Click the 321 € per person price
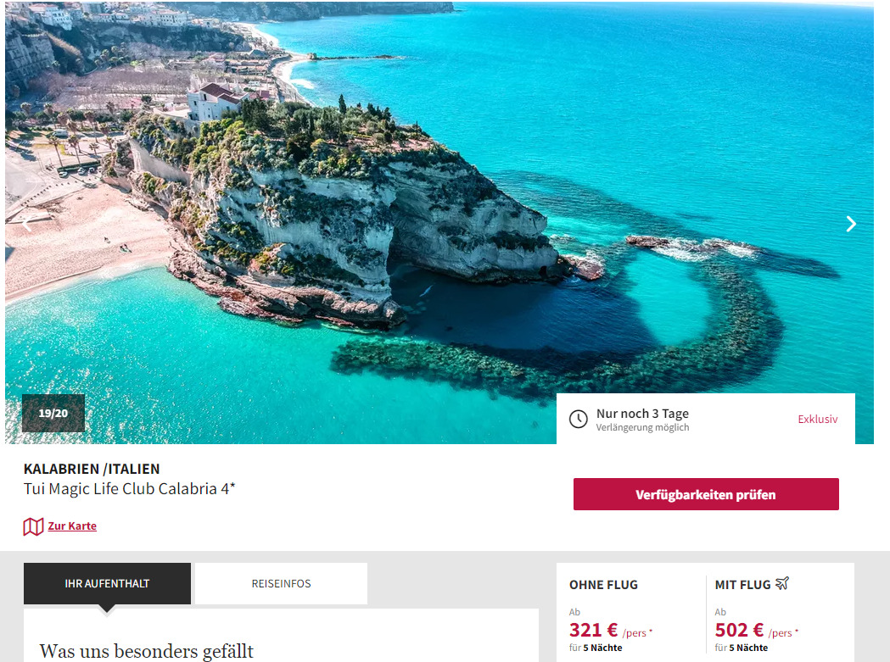The height and width of the screenshot is (662, 890). pos(611,631)
